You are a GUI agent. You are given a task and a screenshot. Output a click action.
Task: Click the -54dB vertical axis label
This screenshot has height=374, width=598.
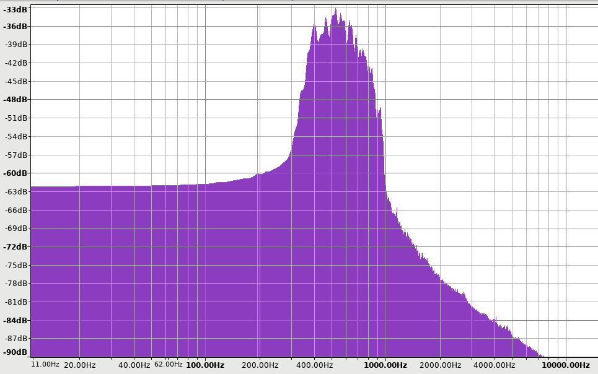tap(15, 136)
